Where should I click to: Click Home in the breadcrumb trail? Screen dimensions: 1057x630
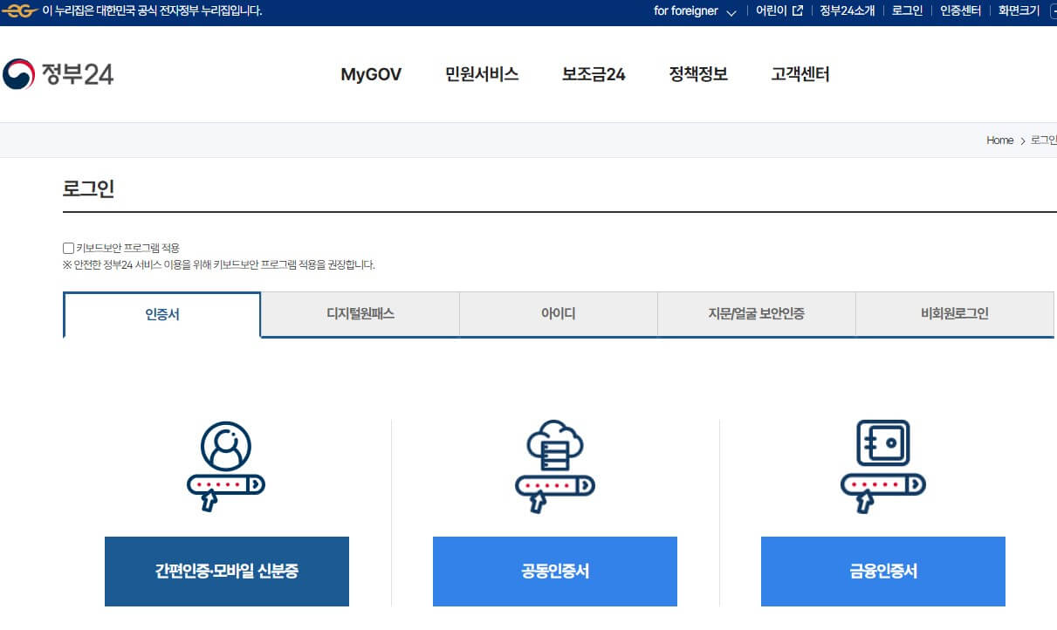[999, 140]
